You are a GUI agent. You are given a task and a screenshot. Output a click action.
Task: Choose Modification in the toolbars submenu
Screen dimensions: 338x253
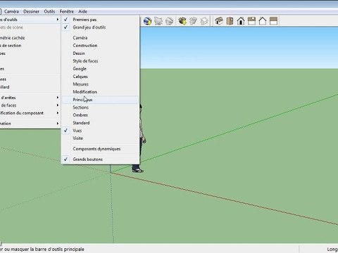point(100,92)
